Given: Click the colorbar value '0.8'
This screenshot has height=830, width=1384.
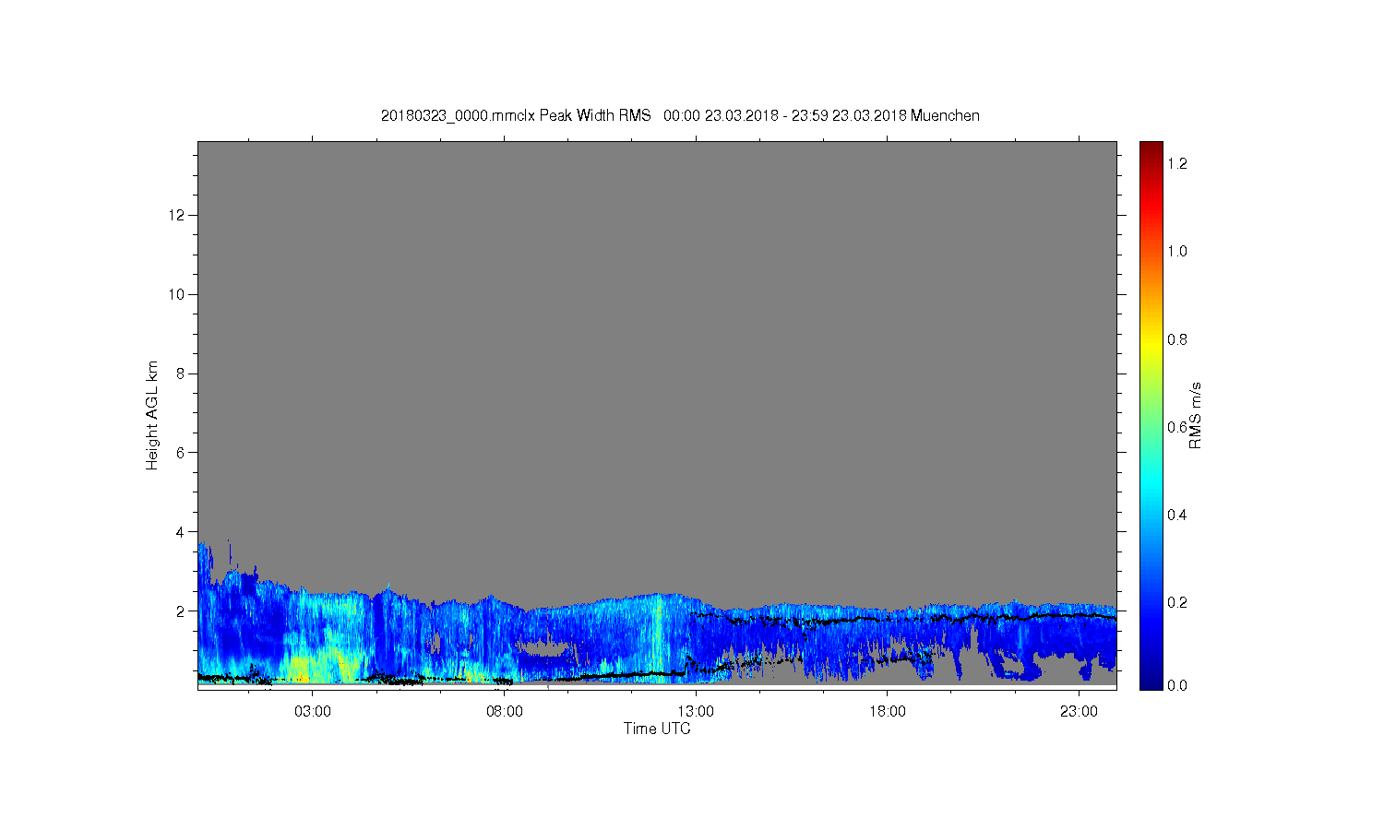Looking at the screenshot, I should [x=1177, y=339].
